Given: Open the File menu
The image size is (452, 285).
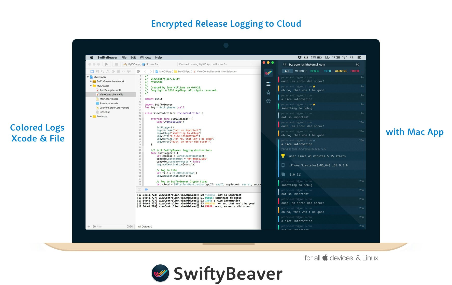Looking at the screenshot, I should [124, 58].
